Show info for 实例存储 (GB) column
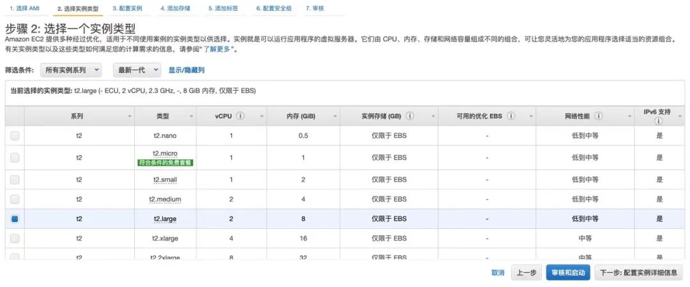The height and width of the screenshot is (287, 690). click(410, 117)
